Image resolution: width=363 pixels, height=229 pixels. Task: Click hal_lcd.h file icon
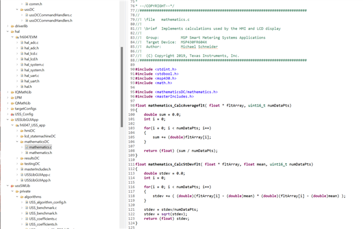click(x=22, y=59)
